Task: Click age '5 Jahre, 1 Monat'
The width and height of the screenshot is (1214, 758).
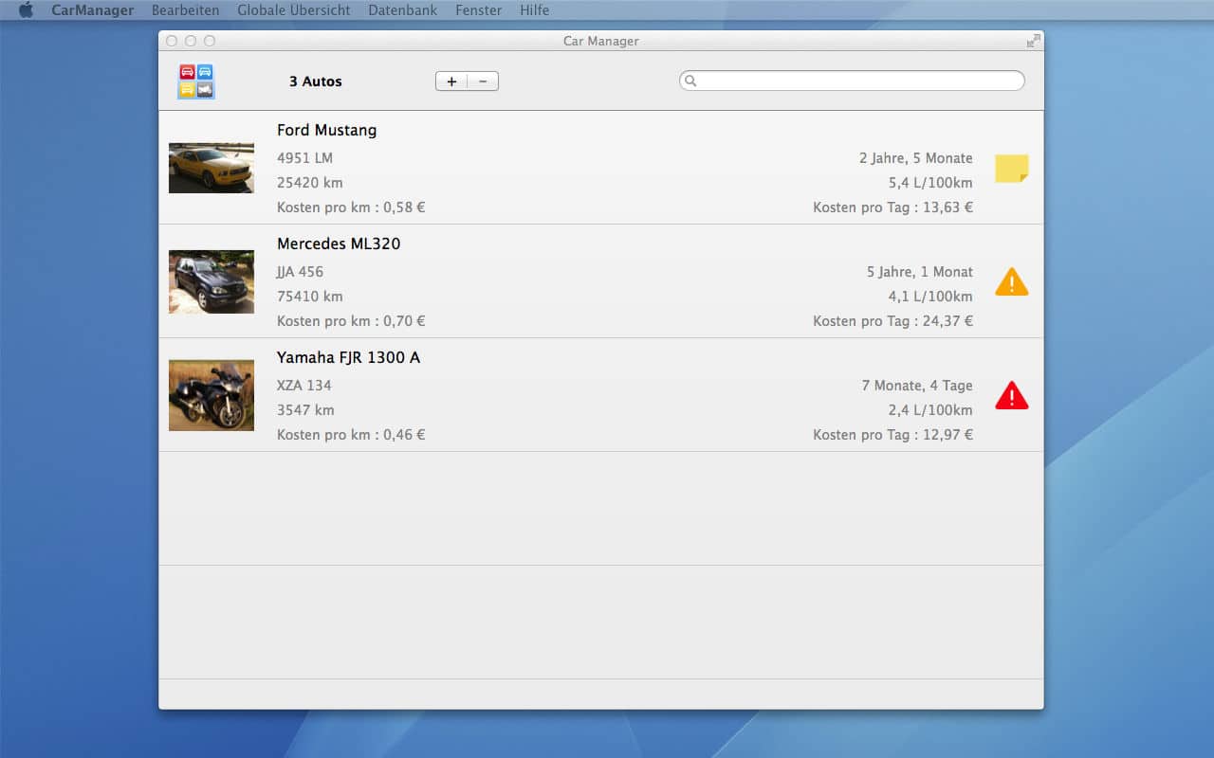Action: click(x=920, y=272)
